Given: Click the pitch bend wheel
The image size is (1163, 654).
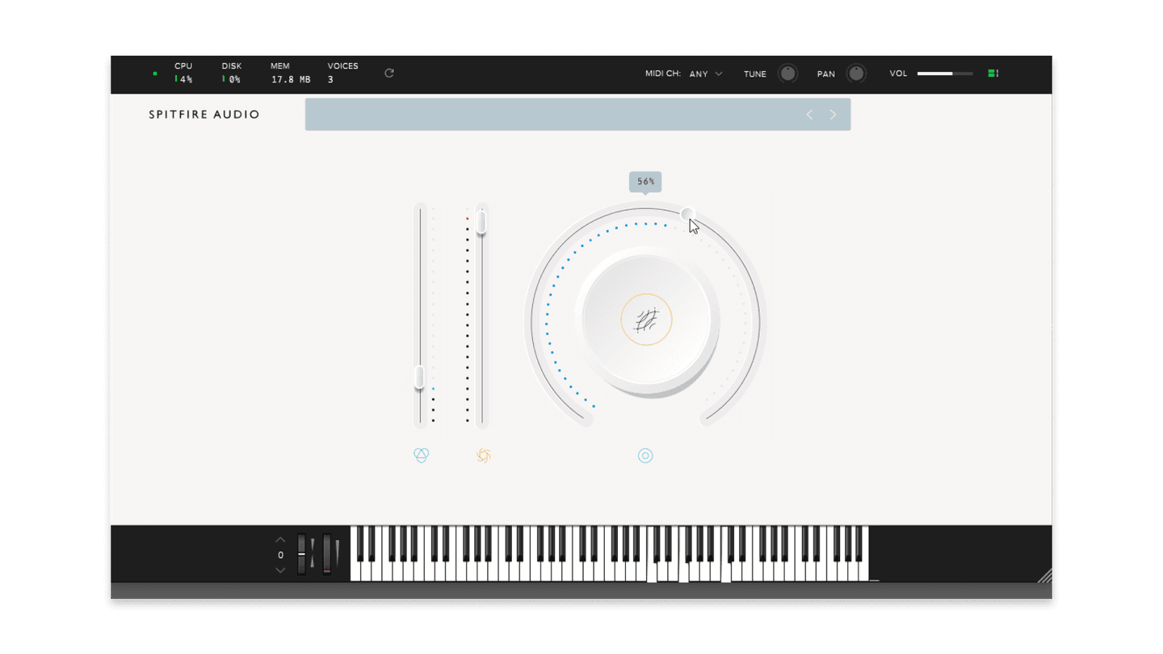Looking at the screenshot, I should click(301, 554).
